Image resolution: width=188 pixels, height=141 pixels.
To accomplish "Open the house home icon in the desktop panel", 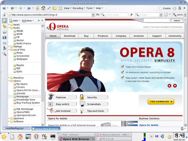I will click(x=20, y=137).
